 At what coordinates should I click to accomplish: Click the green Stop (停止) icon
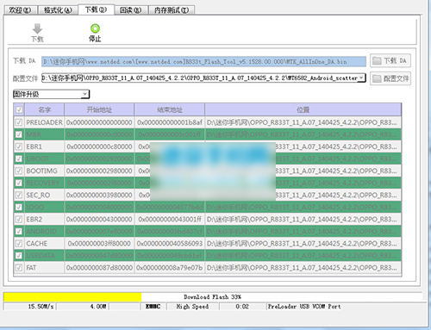95,28
